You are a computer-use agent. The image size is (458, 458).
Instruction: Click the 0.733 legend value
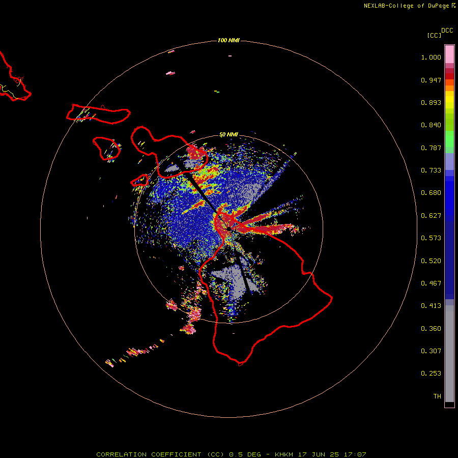(431, 170)
